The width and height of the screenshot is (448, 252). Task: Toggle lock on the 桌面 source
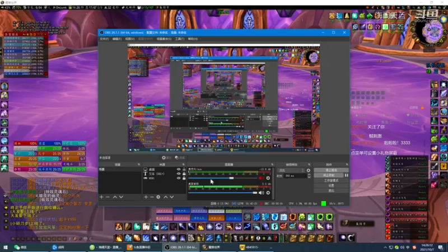[184, 170]
